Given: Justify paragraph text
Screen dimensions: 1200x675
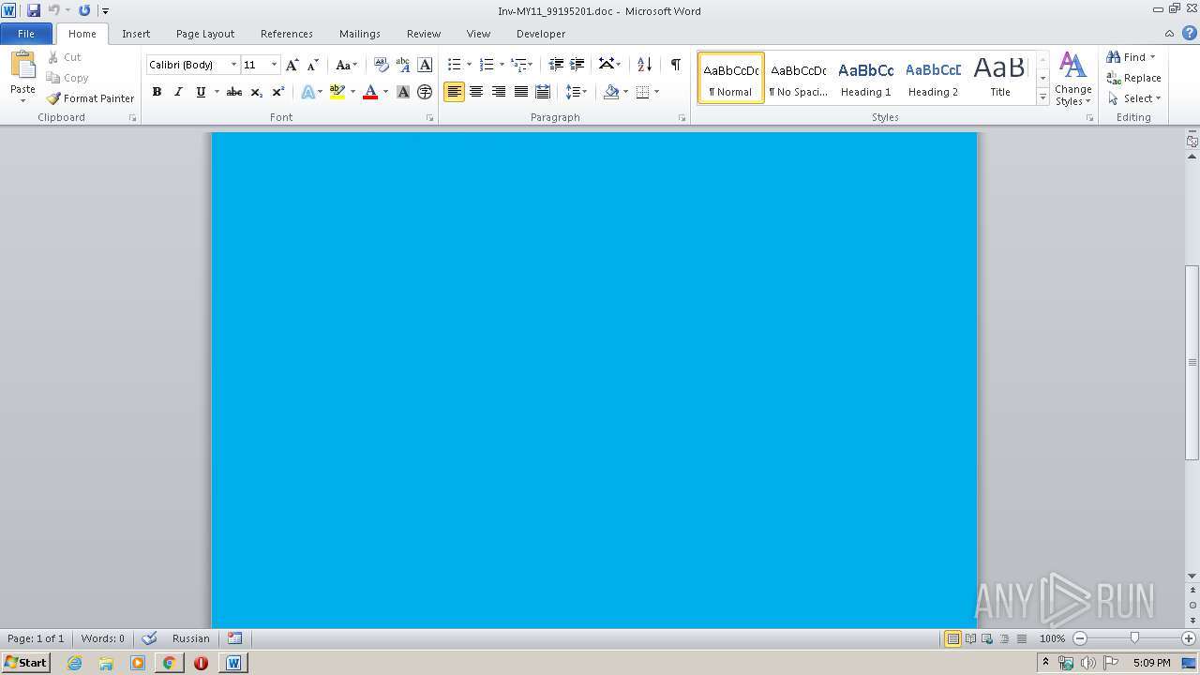Looking at the screenshot, I should pos(520,92).
